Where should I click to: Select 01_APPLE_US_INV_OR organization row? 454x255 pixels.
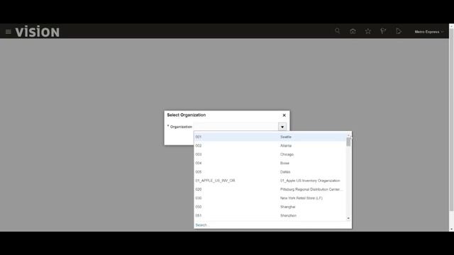(270, 181)
